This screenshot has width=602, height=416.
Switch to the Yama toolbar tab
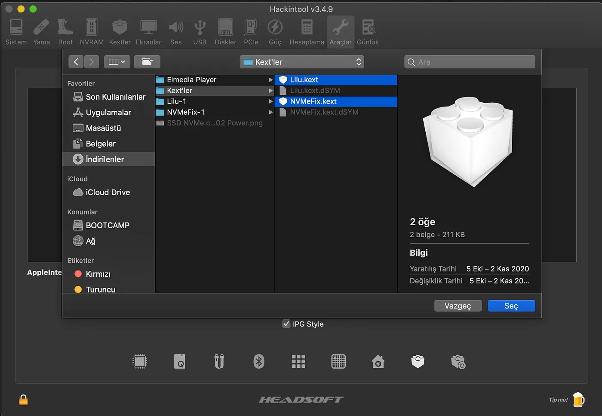click(41, 32)
